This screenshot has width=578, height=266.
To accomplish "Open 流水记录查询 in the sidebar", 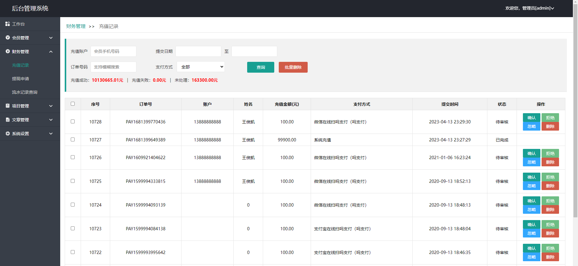I will click(25, 92).
